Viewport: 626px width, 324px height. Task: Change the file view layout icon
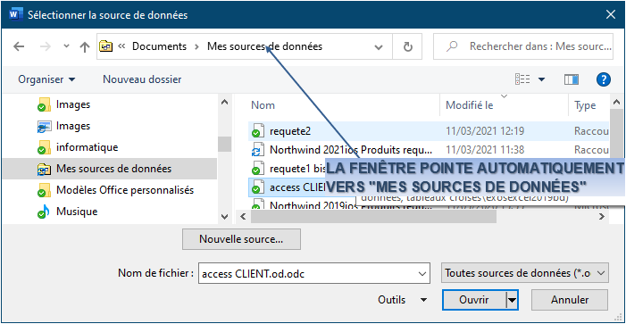click(x=522, y=79)
